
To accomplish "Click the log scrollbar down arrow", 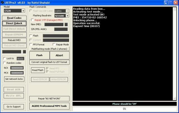I will [x=175, y=99].
